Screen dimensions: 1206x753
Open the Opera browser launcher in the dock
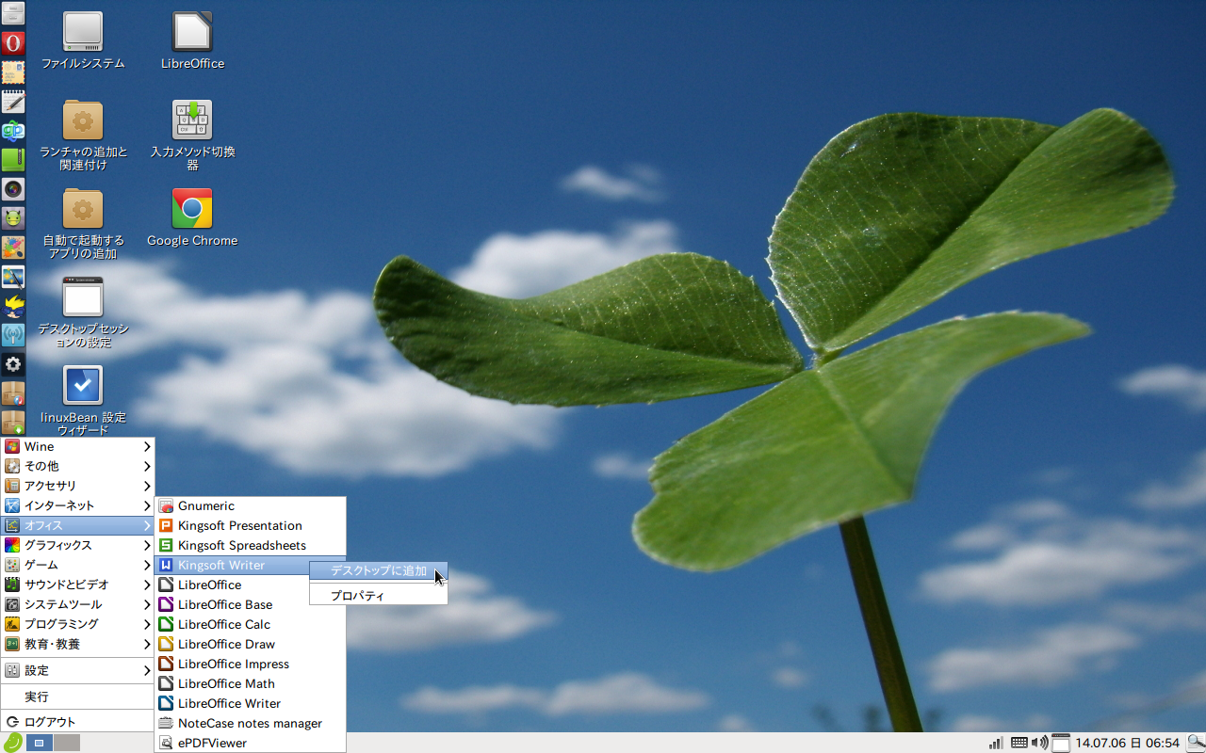click(x=13, y=43)
